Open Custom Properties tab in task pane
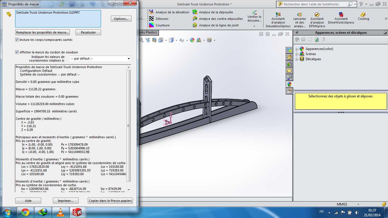Image resolution: width=388 pixels, height=218 pixels. coord(289,91)
